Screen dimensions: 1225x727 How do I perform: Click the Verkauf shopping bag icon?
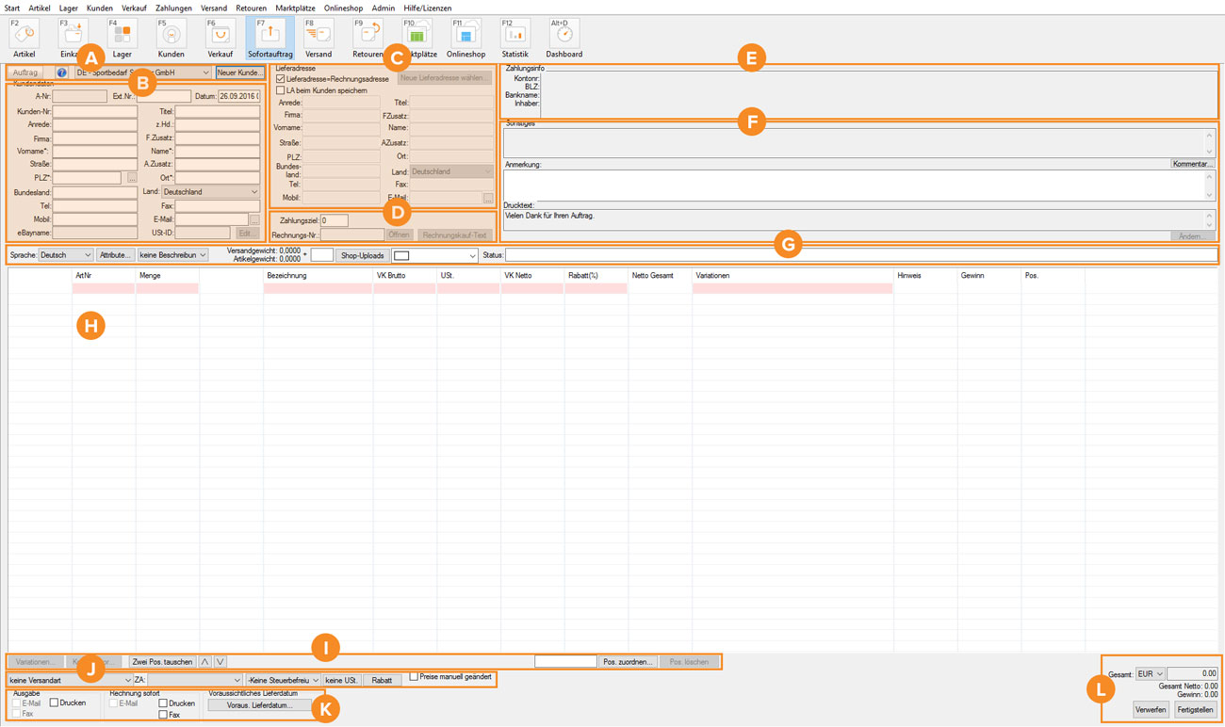[x=220, y=35]
